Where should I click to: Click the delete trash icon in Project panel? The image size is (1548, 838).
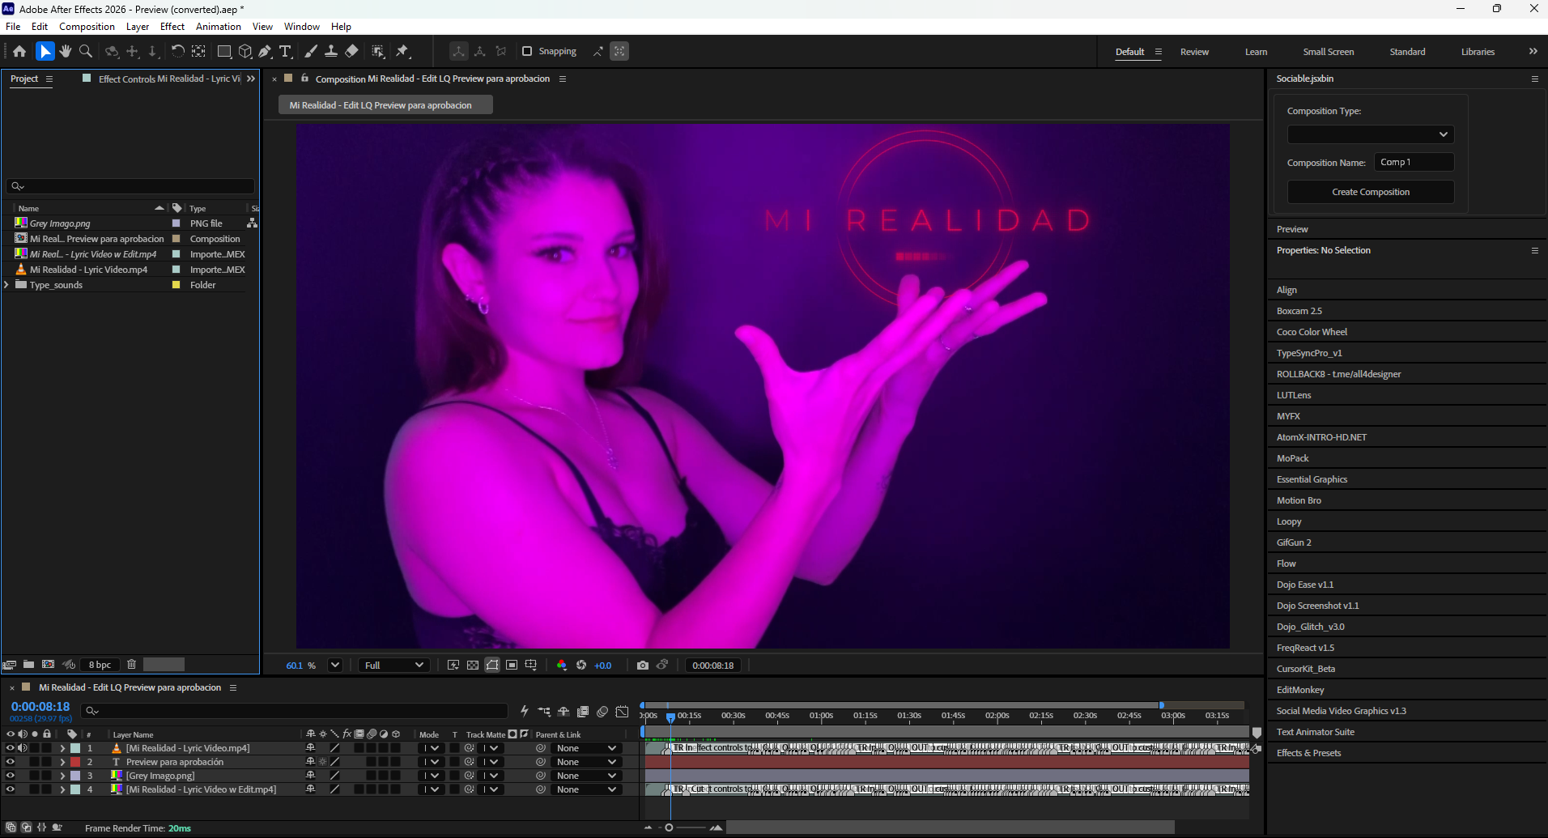131,664
